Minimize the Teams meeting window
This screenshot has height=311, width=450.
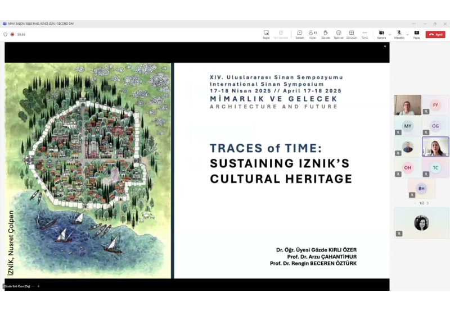click(x=425, y=24)
